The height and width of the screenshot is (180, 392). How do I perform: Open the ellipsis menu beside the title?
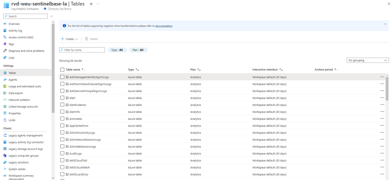click(x=98, y=4)
